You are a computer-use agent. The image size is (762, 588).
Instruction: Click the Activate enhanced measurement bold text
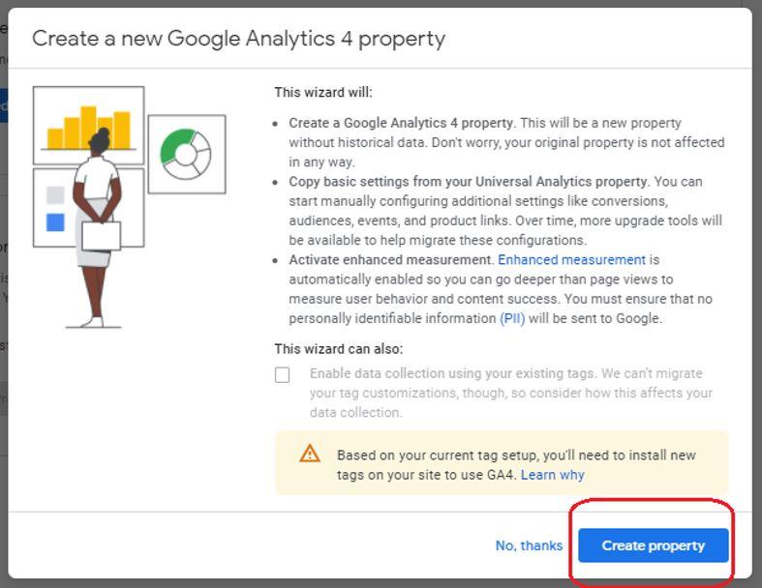coord(391,260)
